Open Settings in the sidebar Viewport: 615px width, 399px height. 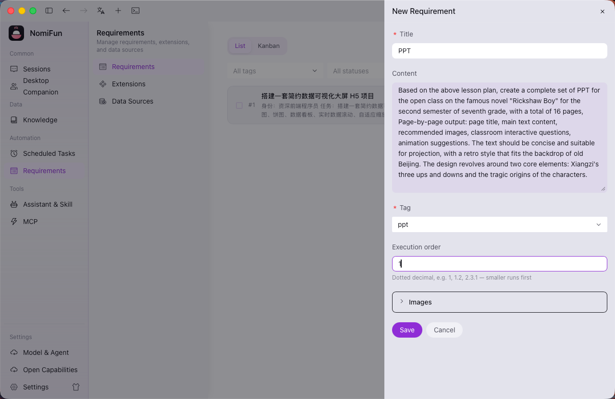(36, 387)
